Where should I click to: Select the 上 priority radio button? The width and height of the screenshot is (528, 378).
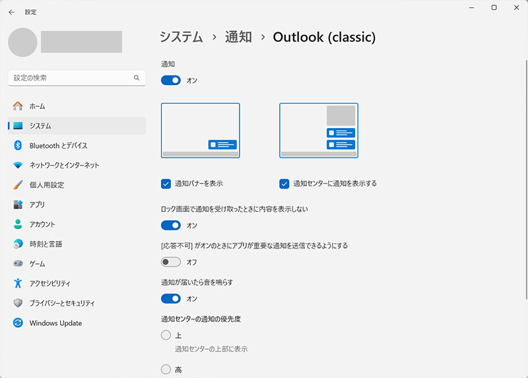pos(166,335)
